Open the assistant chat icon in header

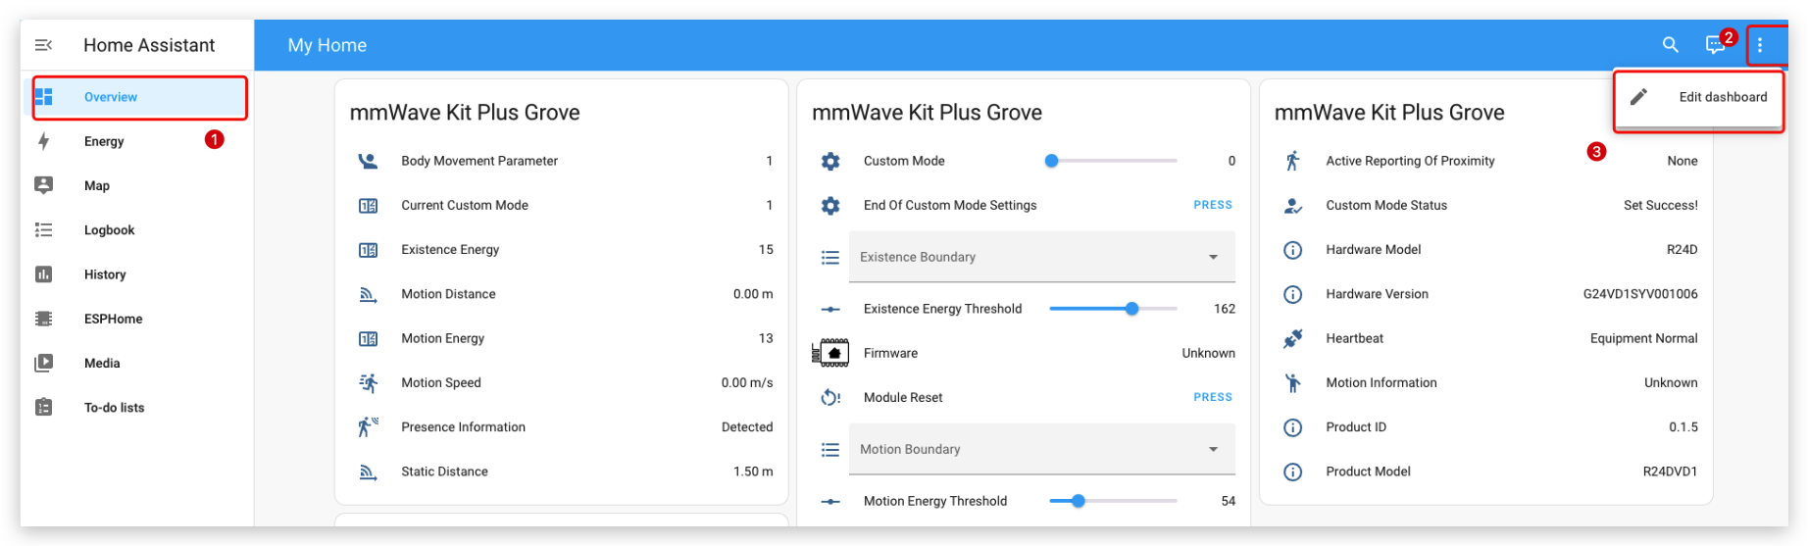(1714, 45)
